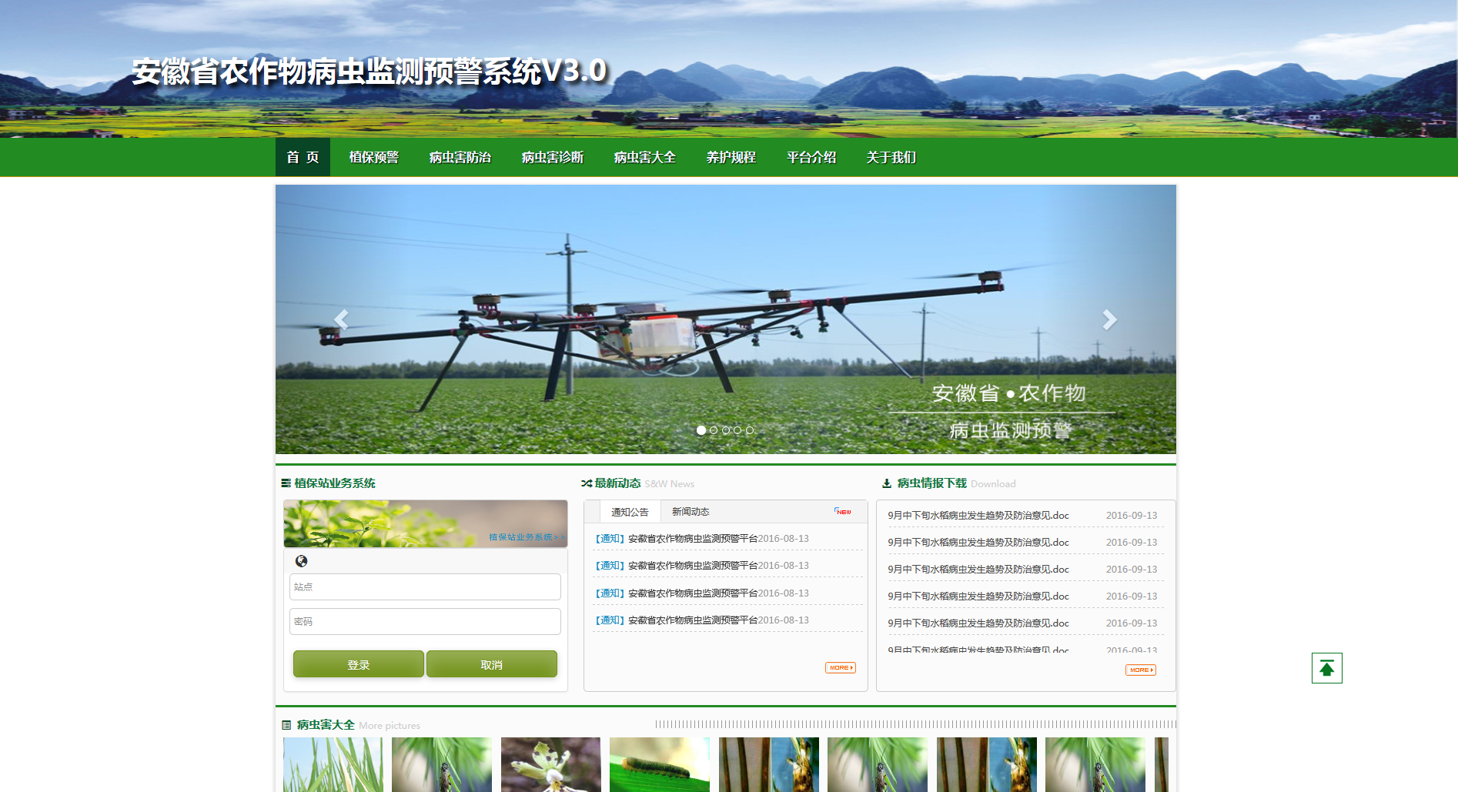This screenshot has width=1458, height=792.
Task: Select the fifth carousel indicator dot
Action: pyautogui.click(x=750, y=430)
